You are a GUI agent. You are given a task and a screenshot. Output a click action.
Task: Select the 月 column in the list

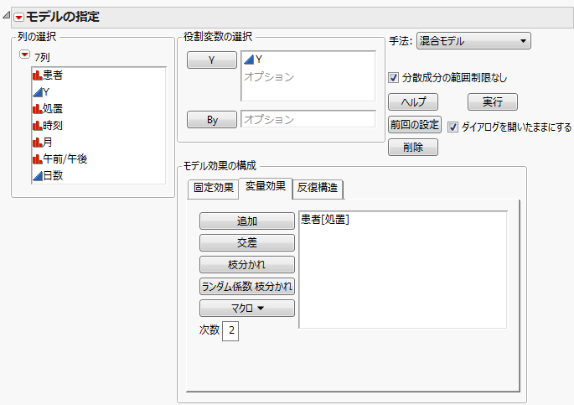[x=43, y=142]
